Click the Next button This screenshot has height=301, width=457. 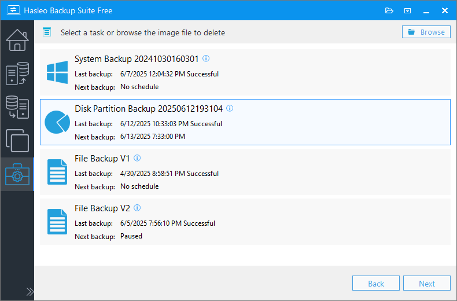(427, 283)
